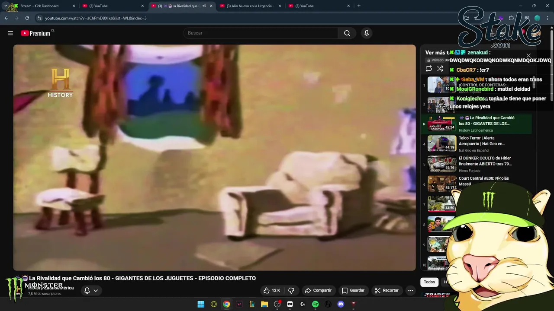Go back with browser back arrow

[6, 18]
